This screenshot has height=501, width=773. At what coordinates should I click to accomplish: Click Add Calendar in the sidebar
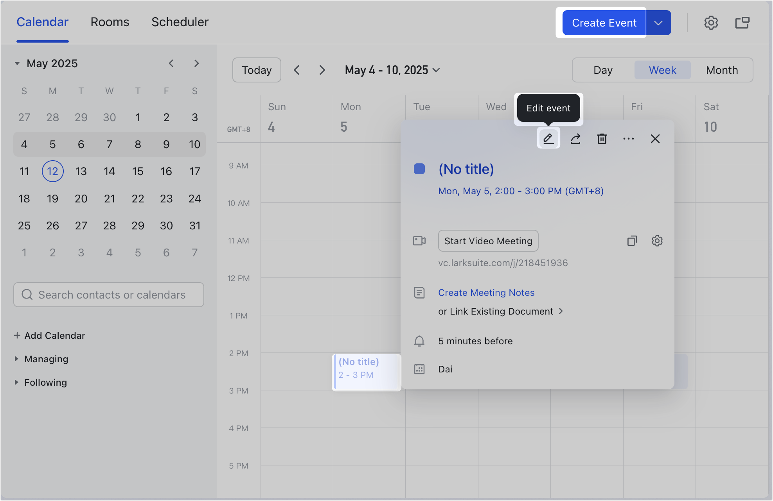click(50, 335)
